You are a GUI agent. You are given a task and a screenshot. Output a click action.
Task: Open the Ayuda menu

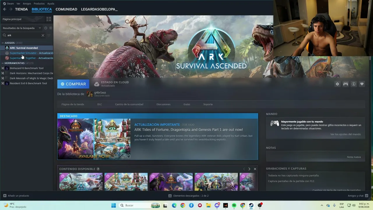coord(51,3)
